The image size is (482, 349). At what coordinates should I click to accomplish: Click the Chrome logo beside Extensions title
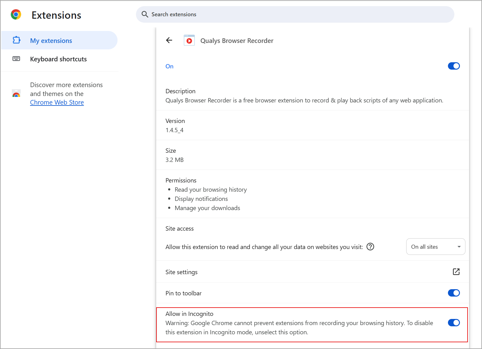click(x=16, y=14)
